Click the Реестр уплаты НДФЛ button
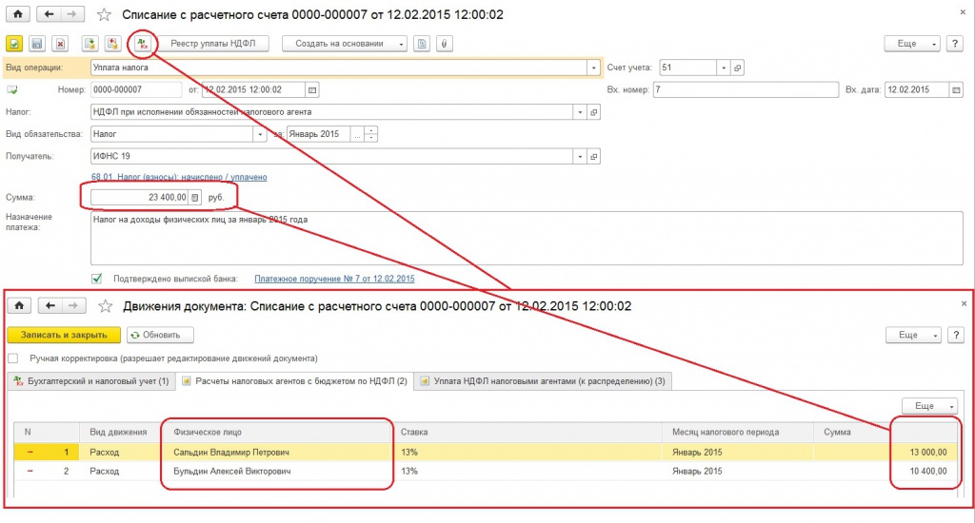Viewport: 975px width, 523px height. (x=212, y=44)
